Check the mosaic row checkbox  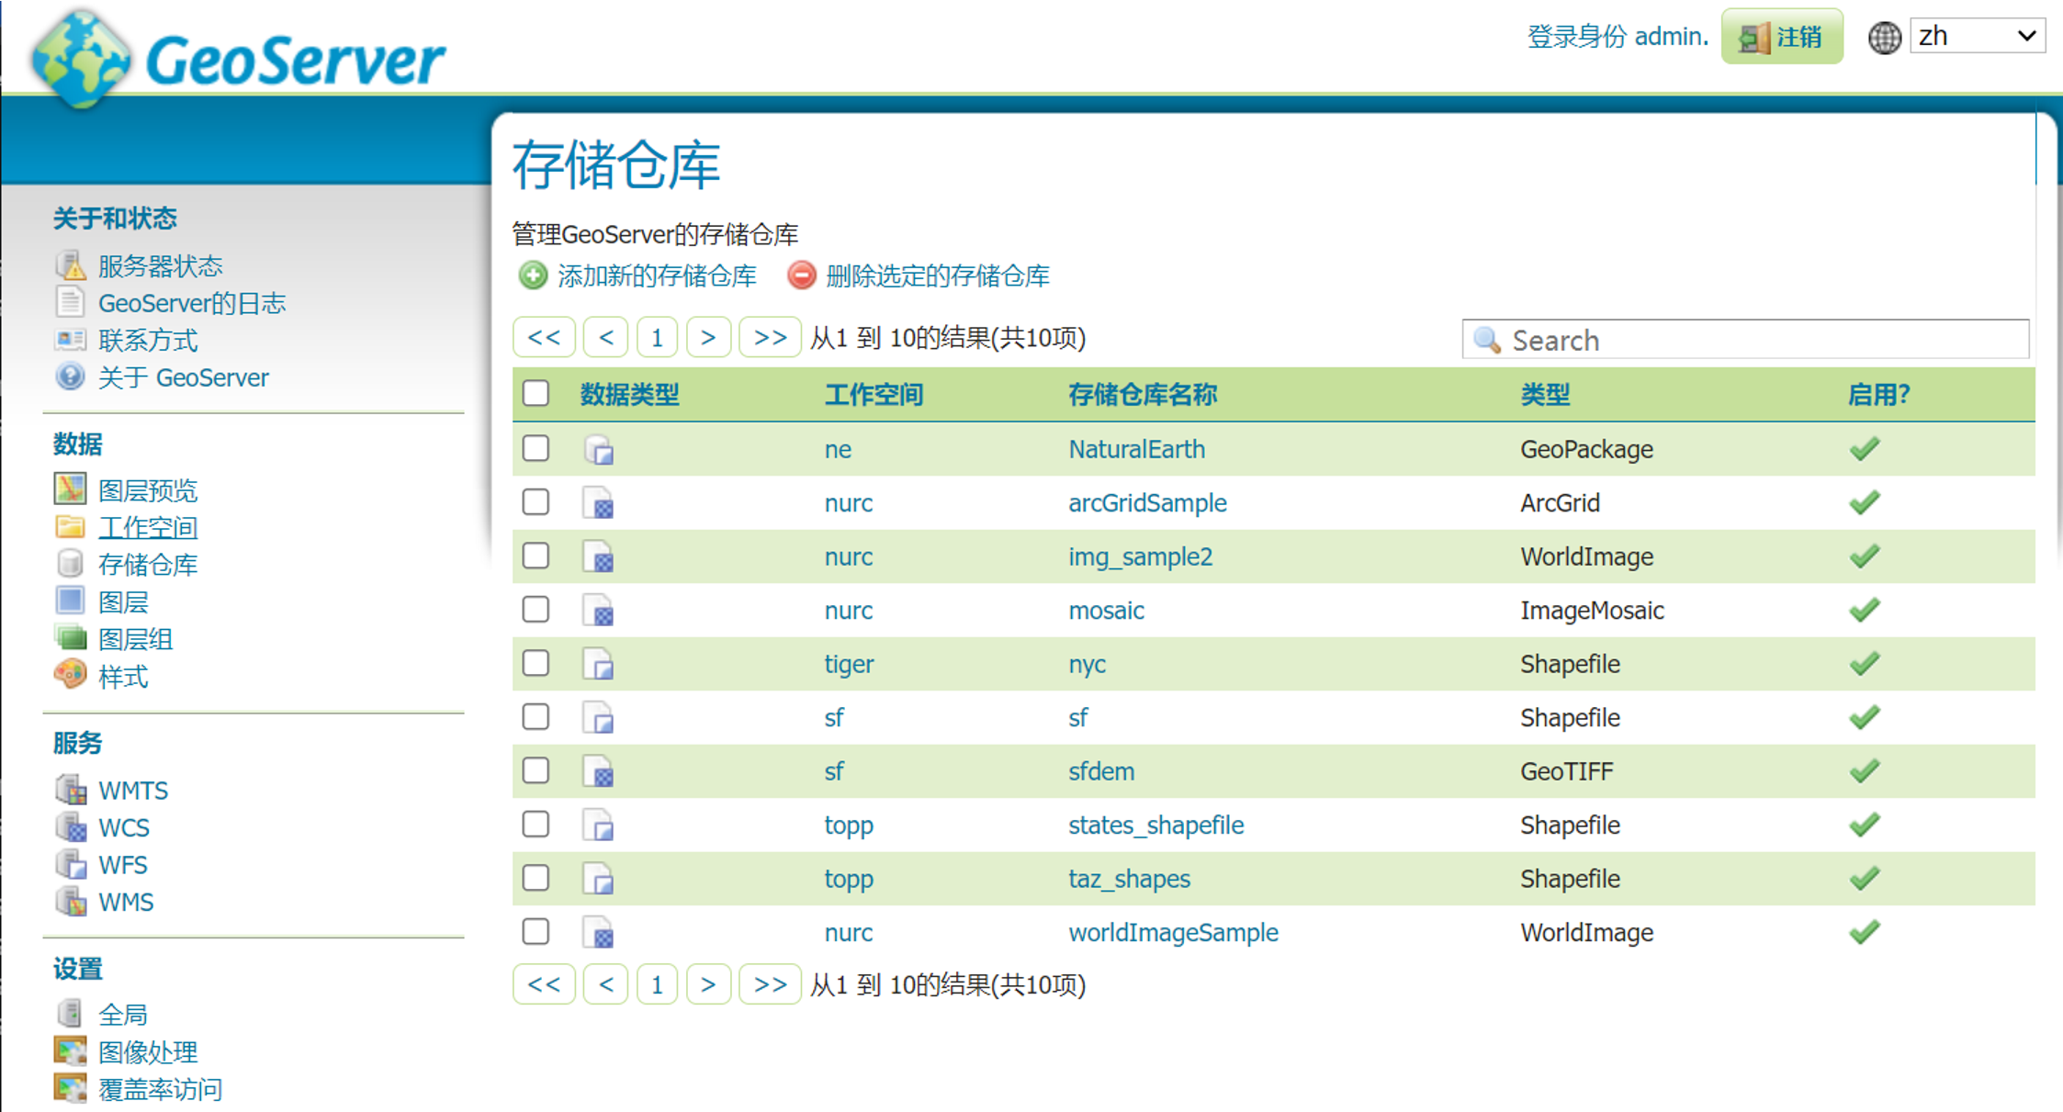point(535,609)
